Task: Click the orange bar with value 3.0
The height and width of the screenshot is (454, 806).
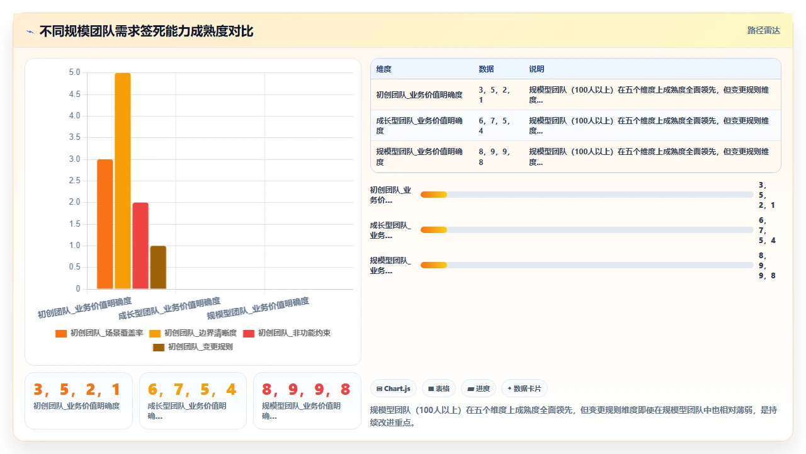Action: [x=105, y=224]
